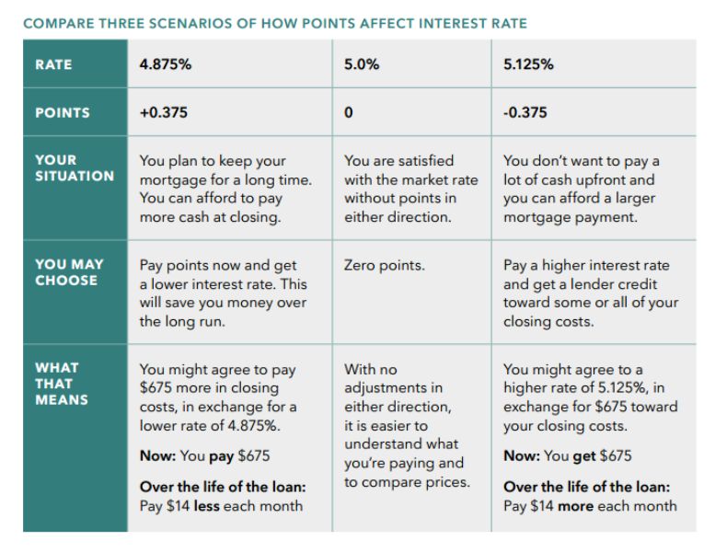Select the "satisfied with the market rate" text
The width and height of the screenshot is (715, 552).
click(x=410, y=179)
